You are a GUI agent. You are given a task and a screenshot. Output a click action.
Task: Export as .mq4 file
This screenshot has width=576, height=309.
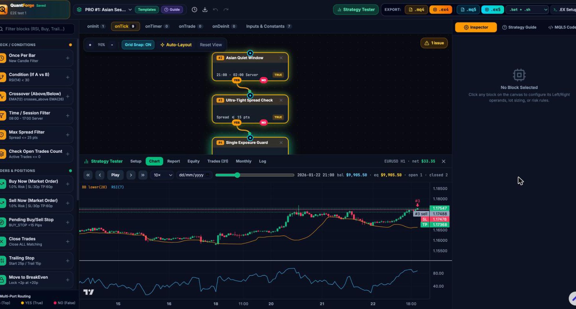coord(417,10)
